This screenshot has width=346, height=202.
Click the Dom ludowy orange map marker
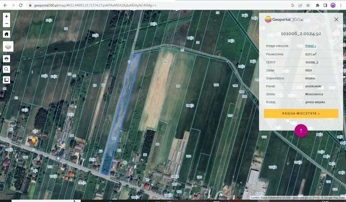coord(34,140)
